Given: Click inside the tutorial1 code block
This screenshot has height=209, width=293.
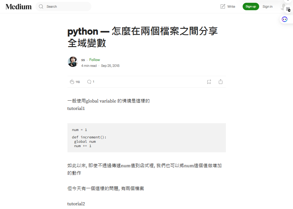Looking at the screenshot, I should (147, 138).
